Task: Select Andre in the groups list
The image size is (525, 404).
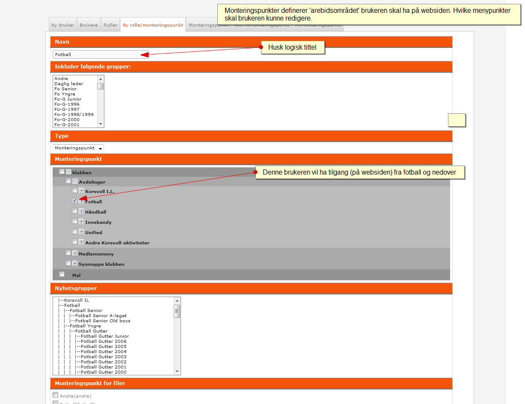Action: point(61,79)
